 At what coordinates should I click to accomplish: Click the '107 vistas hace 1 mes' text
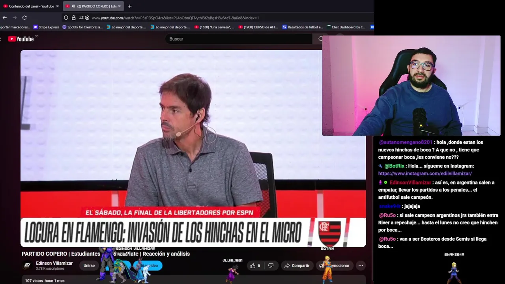45,281
